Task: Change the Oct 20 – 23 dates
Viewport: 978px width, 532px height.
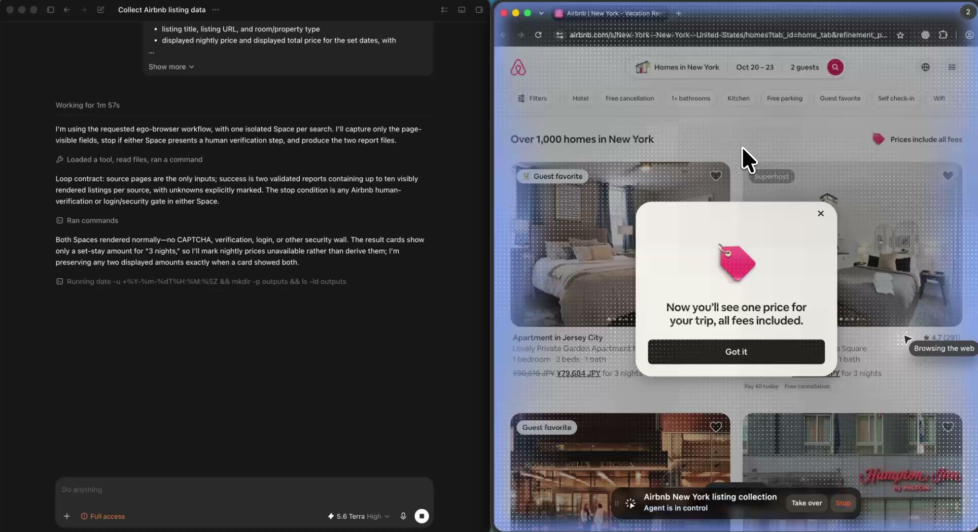Action: coord(755,67)
